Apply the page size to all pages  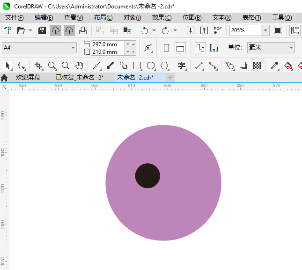coord(200,48)
